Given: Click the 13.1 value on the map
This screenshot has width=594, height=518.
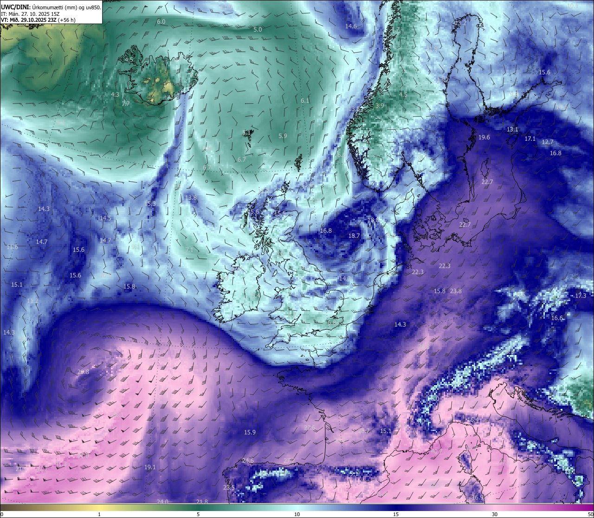Looking at the screenshot, I should click(x=512, y=130).
